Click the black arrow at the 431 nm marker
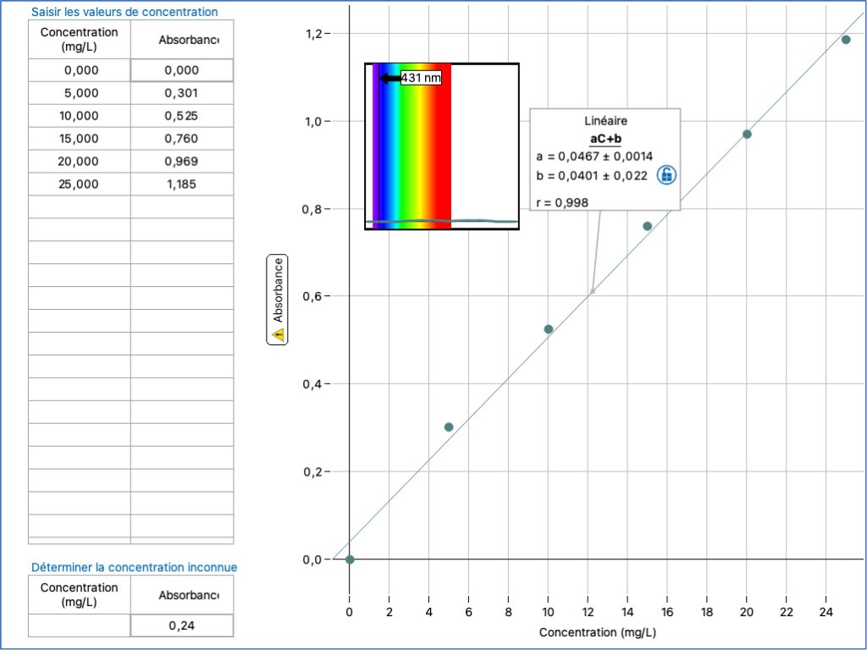The image size is (867, 650). point(389,78)
